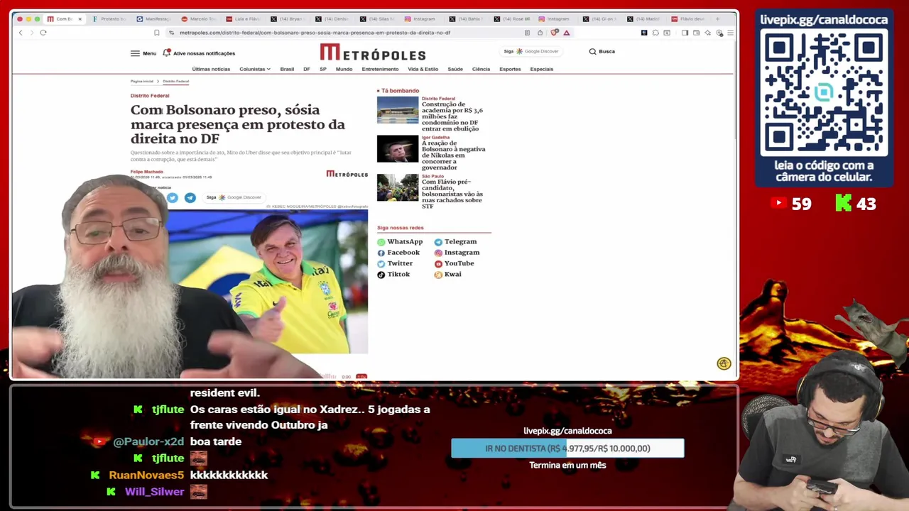This screenshot has width=909, height=511.
Task: Click the livepix QR code
Action: (824, 94)
